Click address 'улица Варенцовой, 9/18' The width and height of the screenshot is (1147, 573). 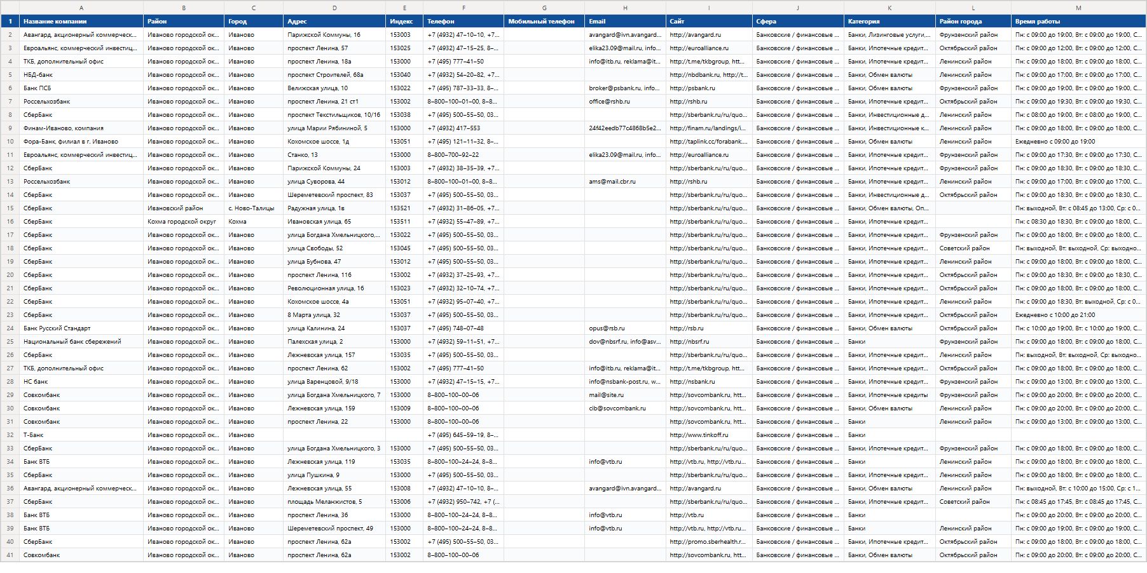(334, 381)
